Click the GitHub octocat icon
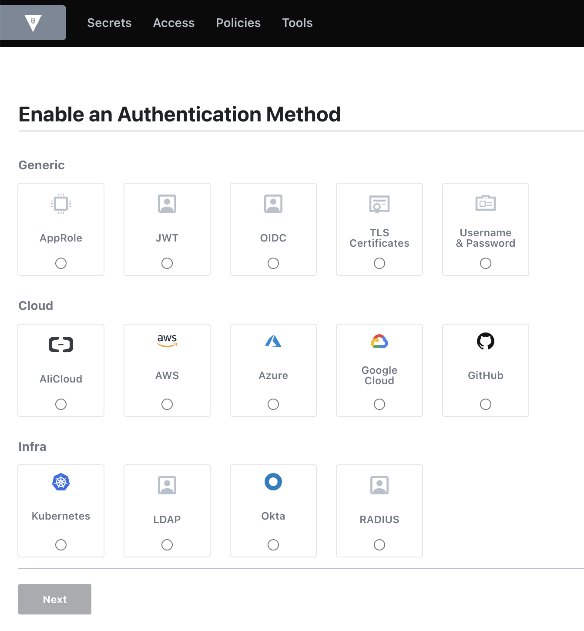 coord(486,341)
